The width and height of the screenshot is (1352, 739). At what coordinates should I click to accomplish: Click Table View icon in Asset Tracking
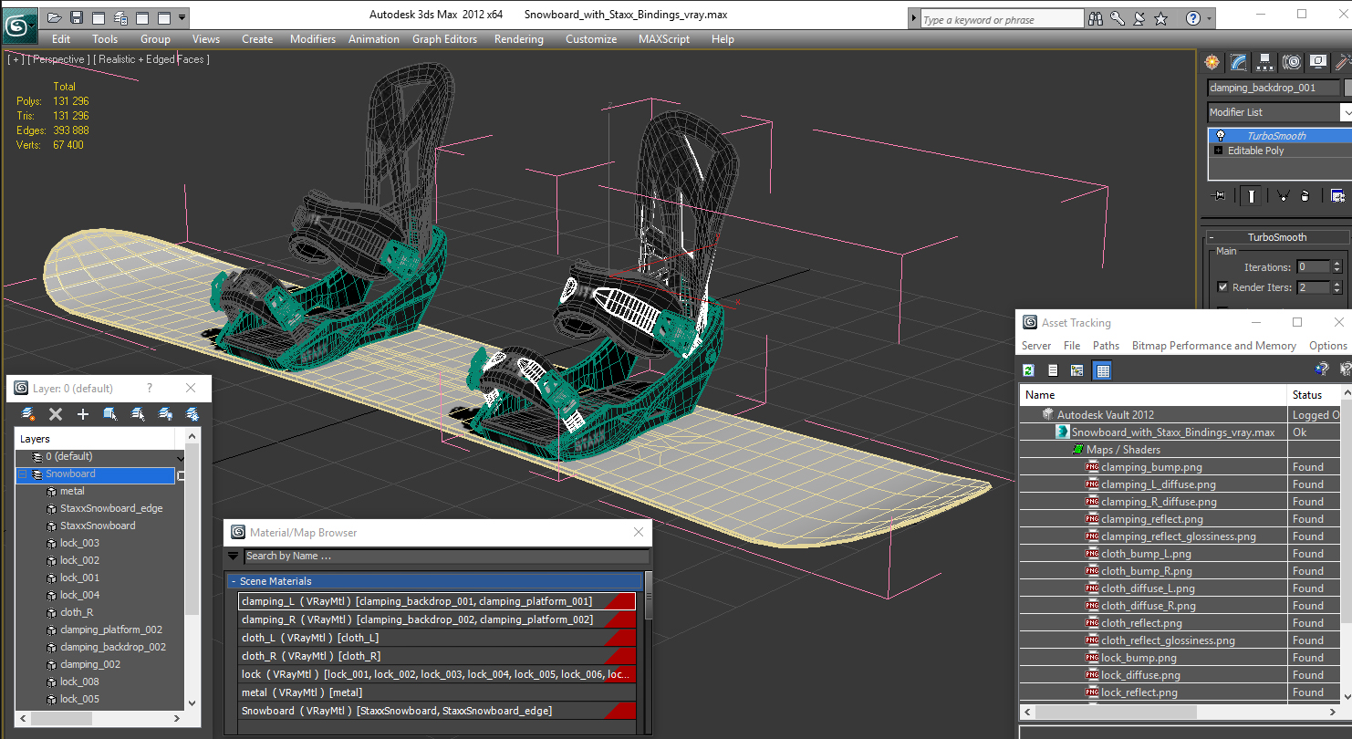1102,370
